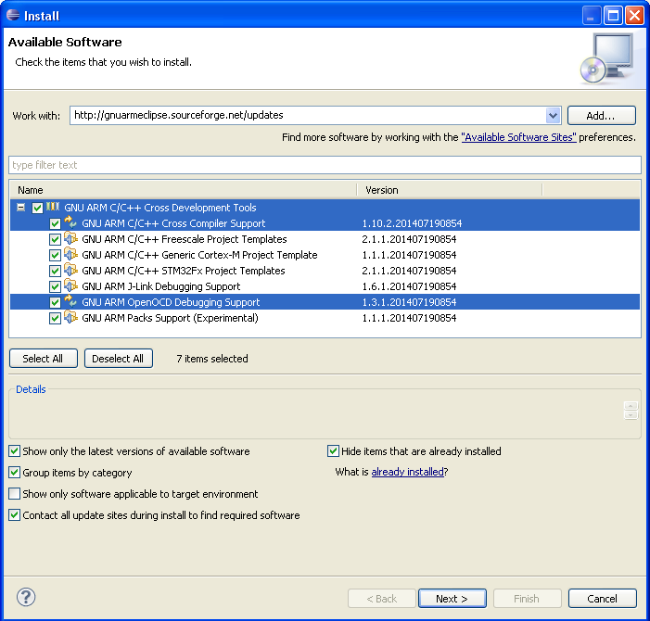Click version 1.6.1.201407190854

[409, 286]
